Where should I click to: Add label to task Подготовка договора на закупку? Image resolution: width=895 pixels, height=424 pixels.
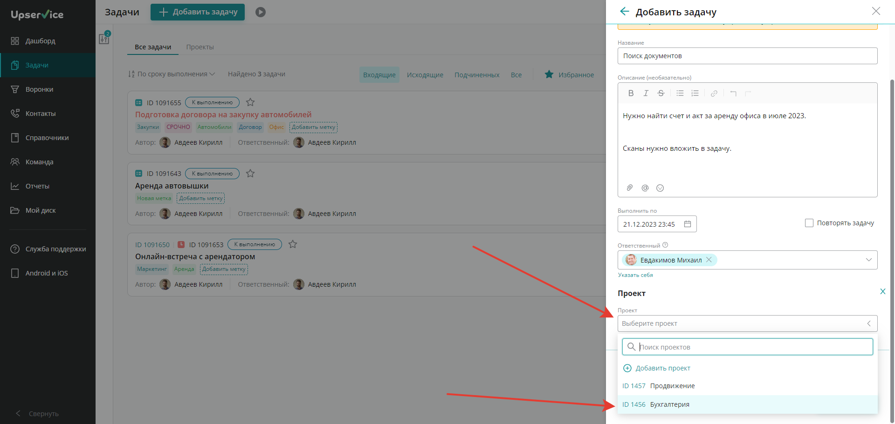click(313, 127)
